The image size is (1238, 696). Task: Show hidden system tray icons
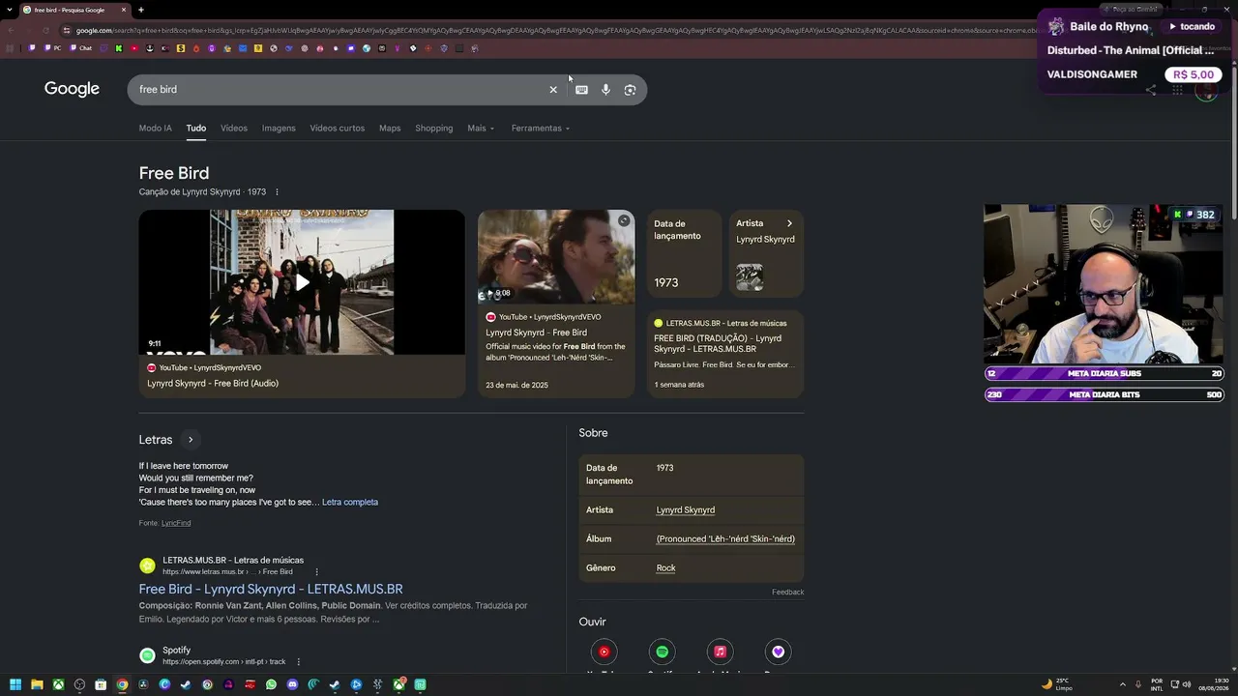[x=1123, y=684]
